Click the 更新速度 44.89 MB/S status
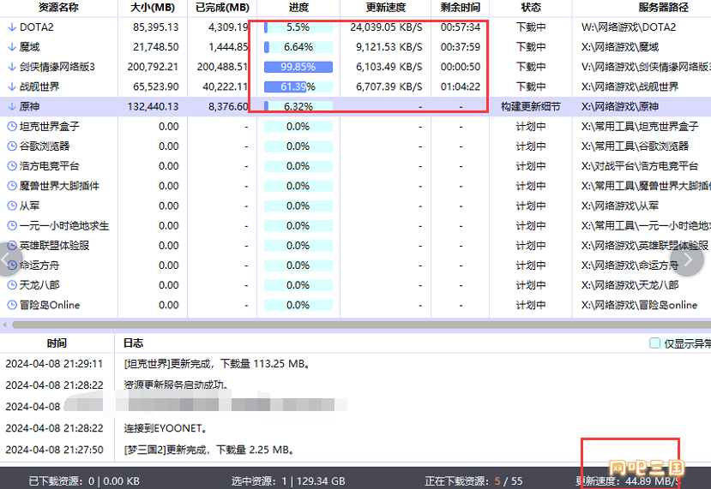The height and width of the screenshot is (489, 711). (x=628, y=480)
